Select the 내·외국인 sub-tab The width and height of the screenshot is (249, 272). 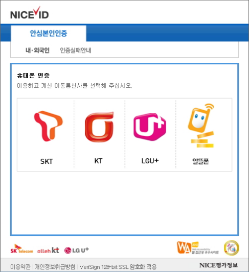pos(37,51)
